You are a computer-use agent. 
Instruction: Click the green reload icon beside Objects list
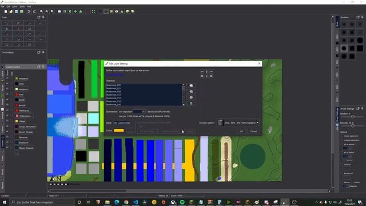tap(191, 104)
